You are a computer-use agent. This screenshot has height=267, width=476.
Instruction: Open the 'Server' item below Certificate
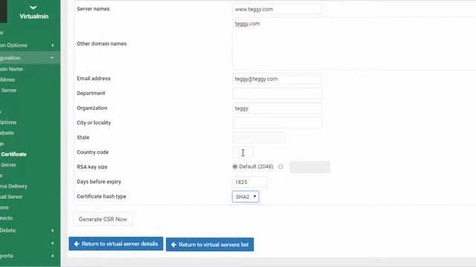(x=8, y=165)
